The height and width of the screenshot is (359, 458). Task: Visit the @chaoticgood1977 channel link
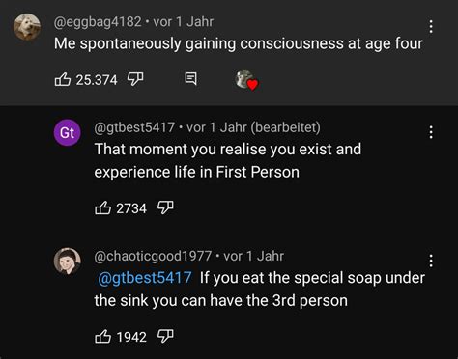[153, 257]
